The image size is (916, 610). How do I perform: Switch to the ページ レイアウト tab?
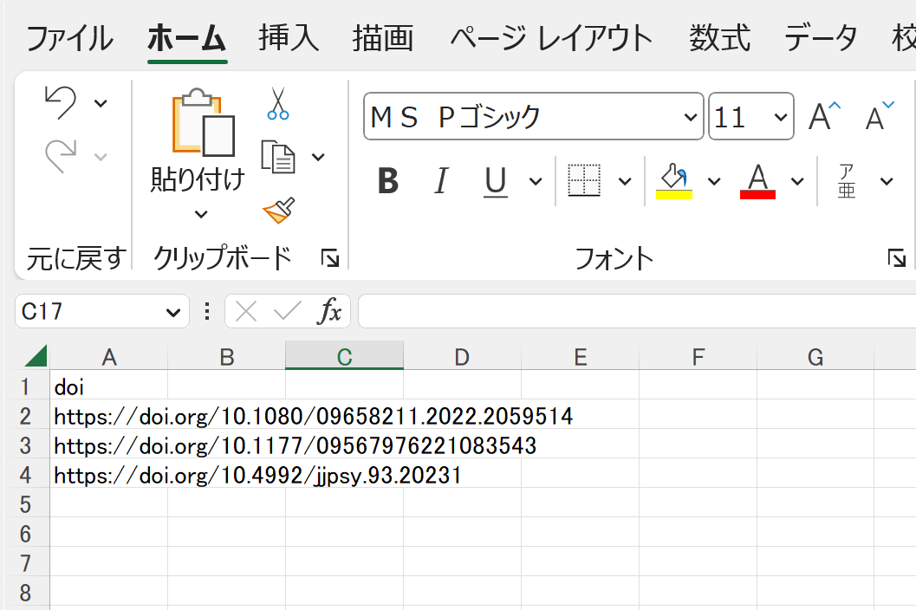(x=551, y=38)
